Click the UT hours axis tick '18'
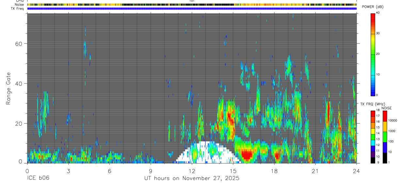The image size is (401, 185). 274,171
